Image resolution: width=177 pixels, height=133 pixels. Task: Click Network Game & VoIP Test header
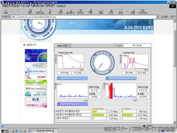[x=121, y=78]
